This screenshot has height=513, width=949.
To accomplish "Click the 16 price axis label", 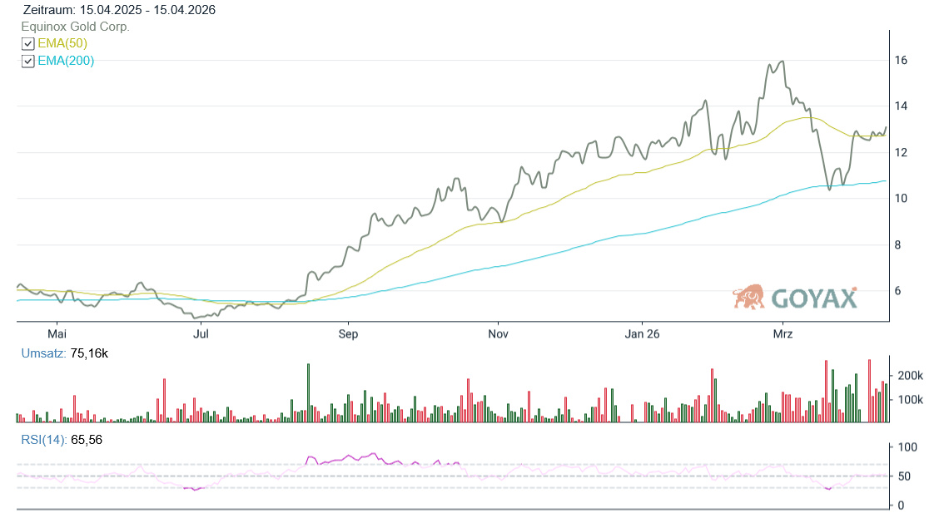I will click(x=901, y=61).
